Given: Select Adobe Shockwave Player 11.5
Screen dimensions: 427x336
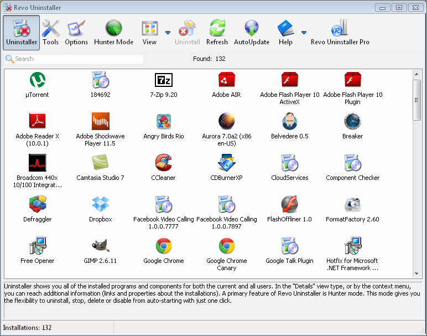Looking at the screenshot, I should click(x=100, y=130).
